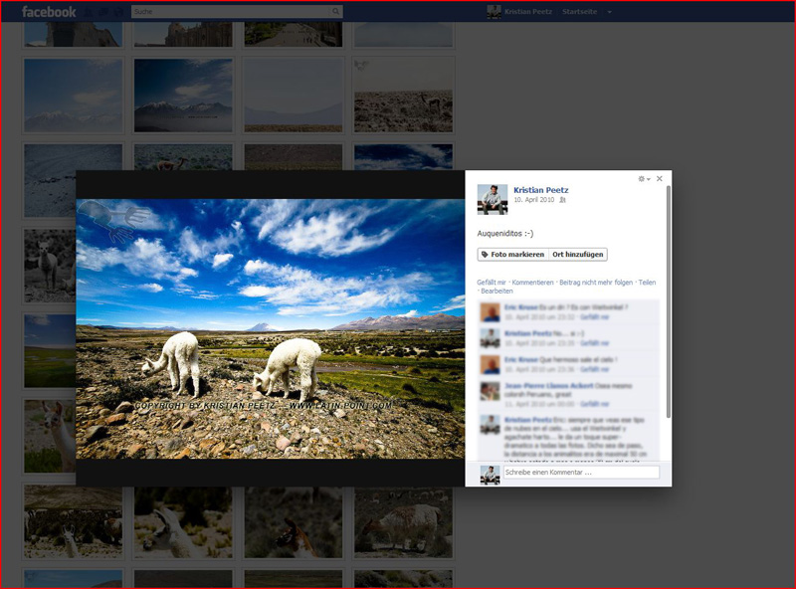This screenshot has height=589, width=796.
Task: Click the comments panel vertical scrollbar
Action: click(x=668, y=302)
